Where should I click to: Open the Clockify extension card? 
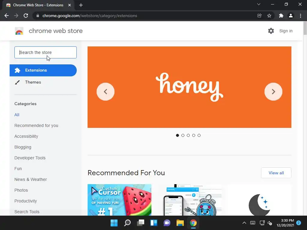(190, 200)
